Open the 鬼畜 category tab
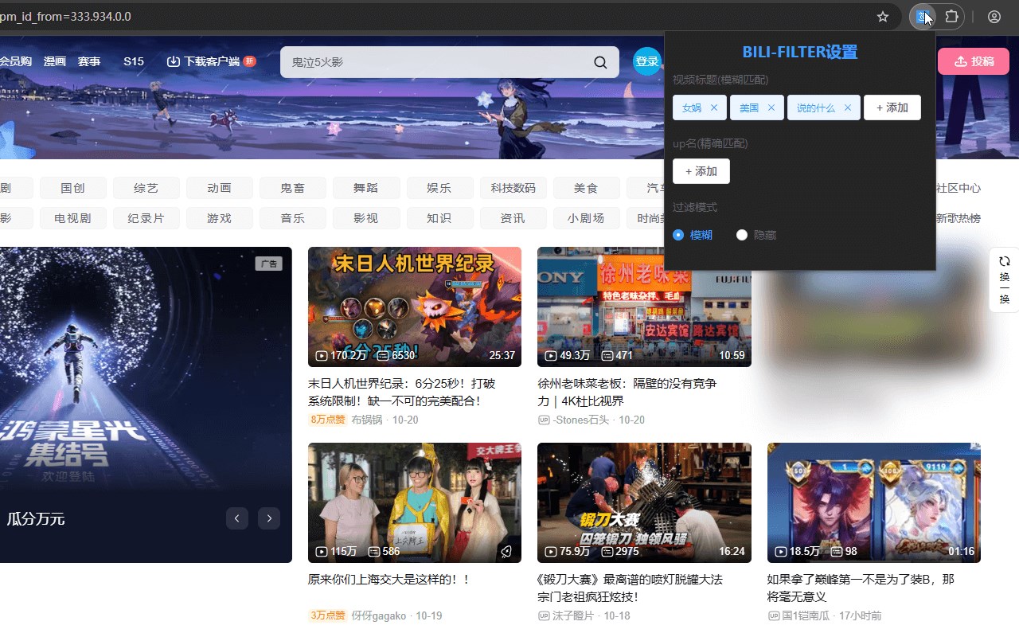1019x637 pixels. point(293,188)
